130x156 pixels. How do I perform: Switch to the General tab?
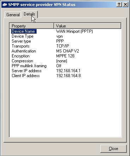13,15
